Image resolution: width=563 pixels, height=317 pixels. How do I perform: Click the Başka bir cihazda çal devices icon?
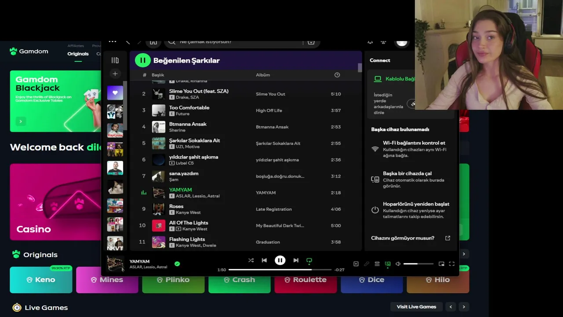[x=375, y=180]
